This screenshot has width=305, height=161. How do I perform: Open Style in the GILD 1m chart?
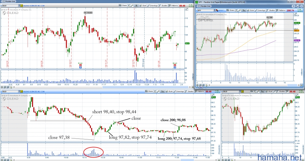(x=169, y=91)
